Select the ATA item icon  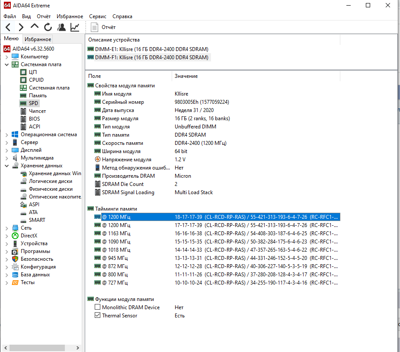pos(23,213)
